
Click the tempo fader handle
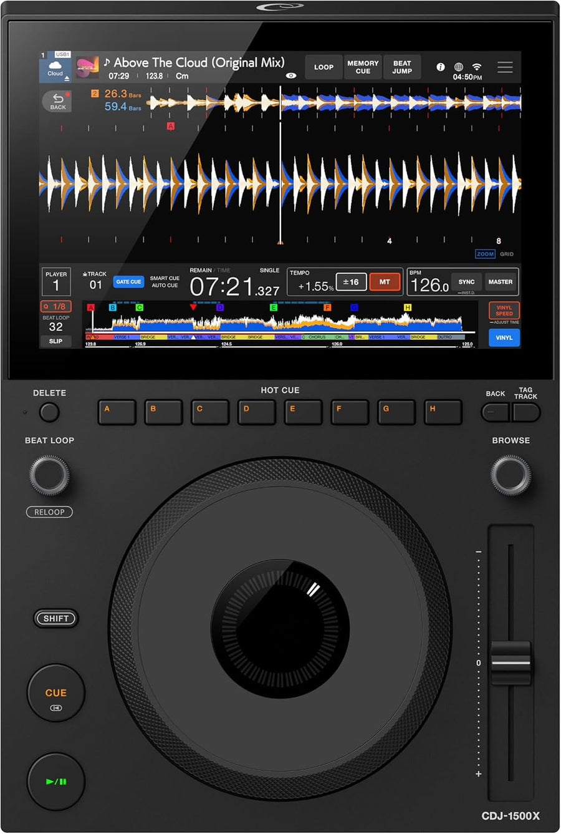point(511,662)
